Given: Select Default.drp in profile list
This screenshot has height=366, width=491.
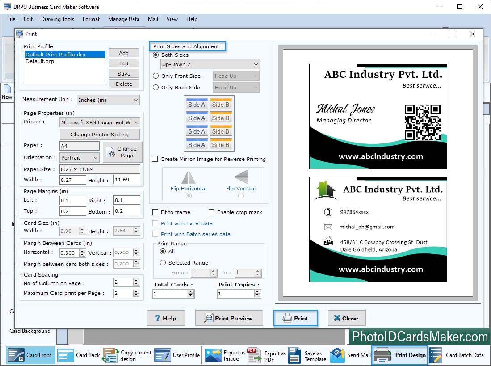Looking at the screenshot, I should (40, 61).
